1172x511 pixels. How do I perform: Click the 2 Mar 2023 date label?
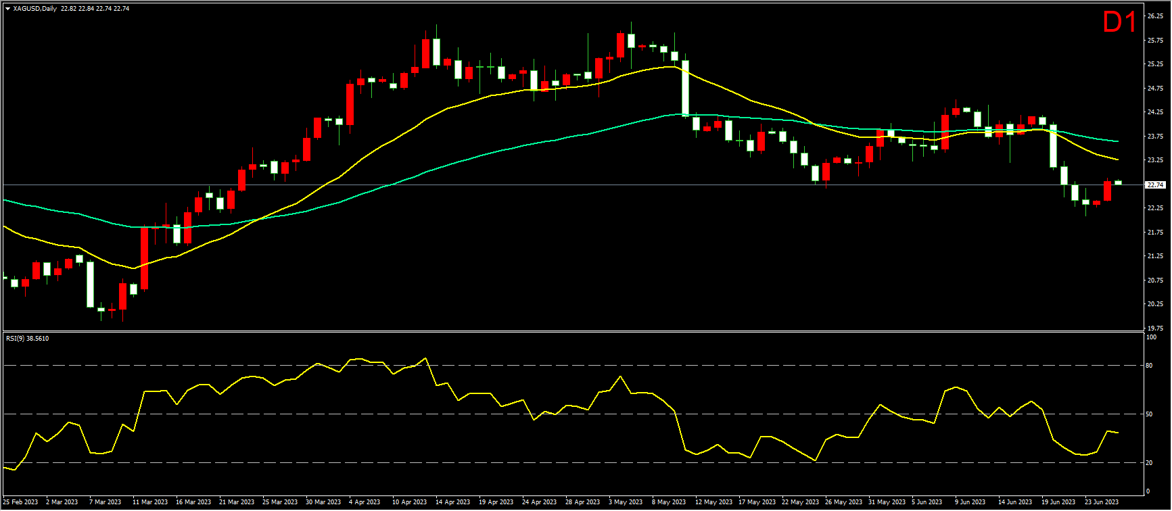[x=62, y=502]
